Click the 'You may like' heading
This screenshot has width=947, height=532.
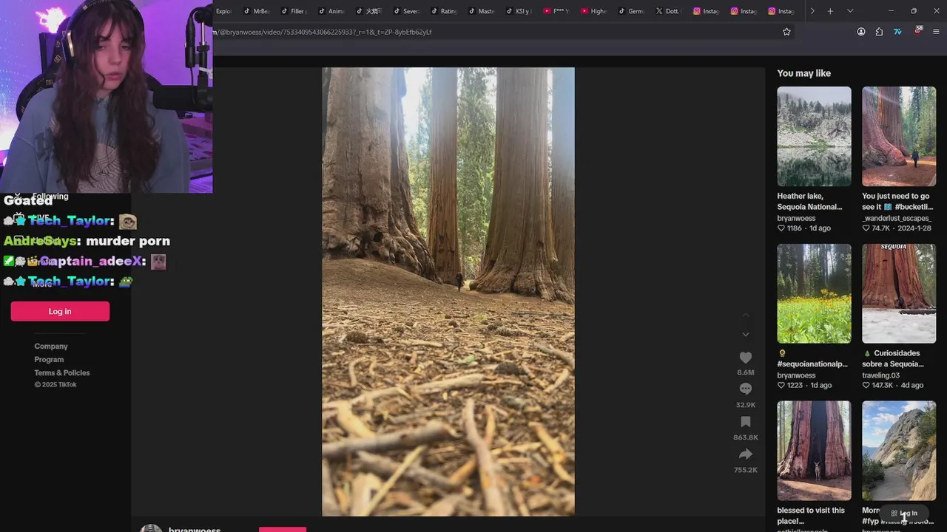pos(803,73)
